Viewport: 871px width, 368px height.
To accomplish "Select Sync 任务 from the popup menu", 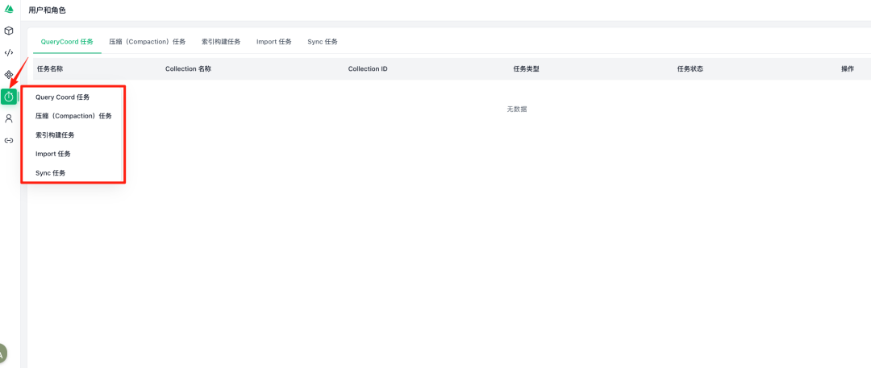I will 51,173.
